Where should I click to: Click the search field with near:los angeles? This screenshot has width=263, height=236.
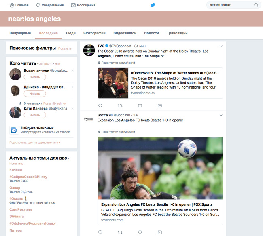(229, 5)
